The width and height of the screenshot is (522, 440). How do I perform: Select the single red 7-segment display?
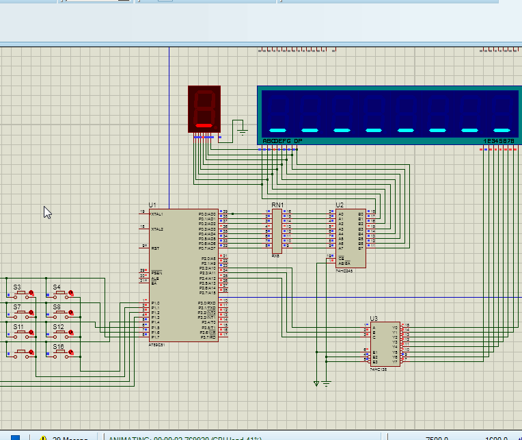click(204, 109)
